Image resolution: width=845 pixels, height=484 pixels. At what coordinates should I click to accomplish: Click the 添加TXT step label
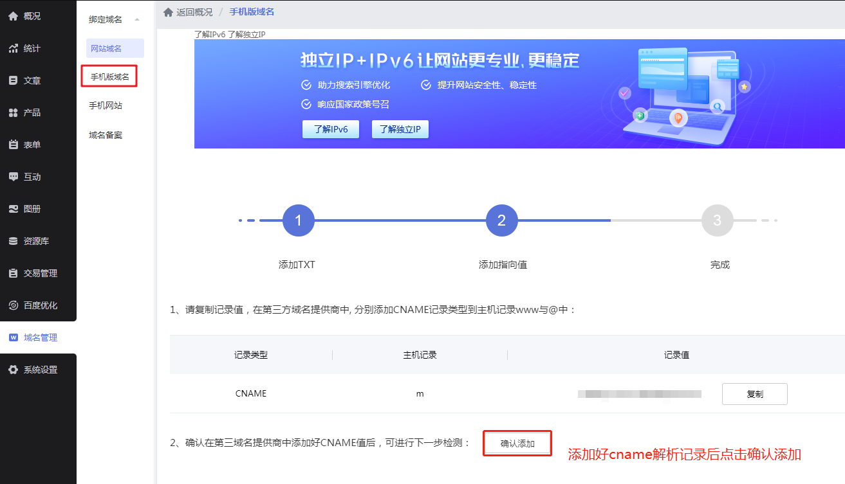(297, 264)
